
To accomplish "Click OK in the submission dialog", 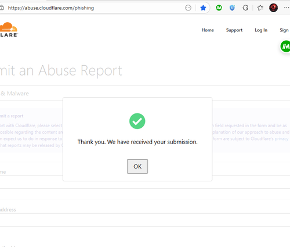I will click(137, 166).
